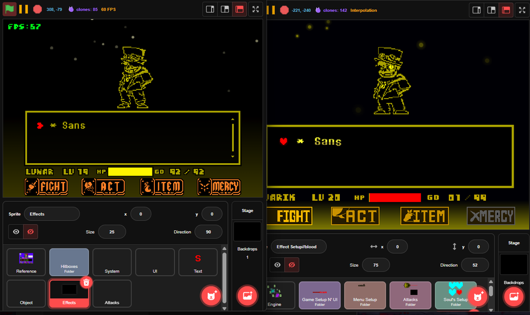Switch left editor to large stage layout
530x315 pixels.
[x=225, y=9]
